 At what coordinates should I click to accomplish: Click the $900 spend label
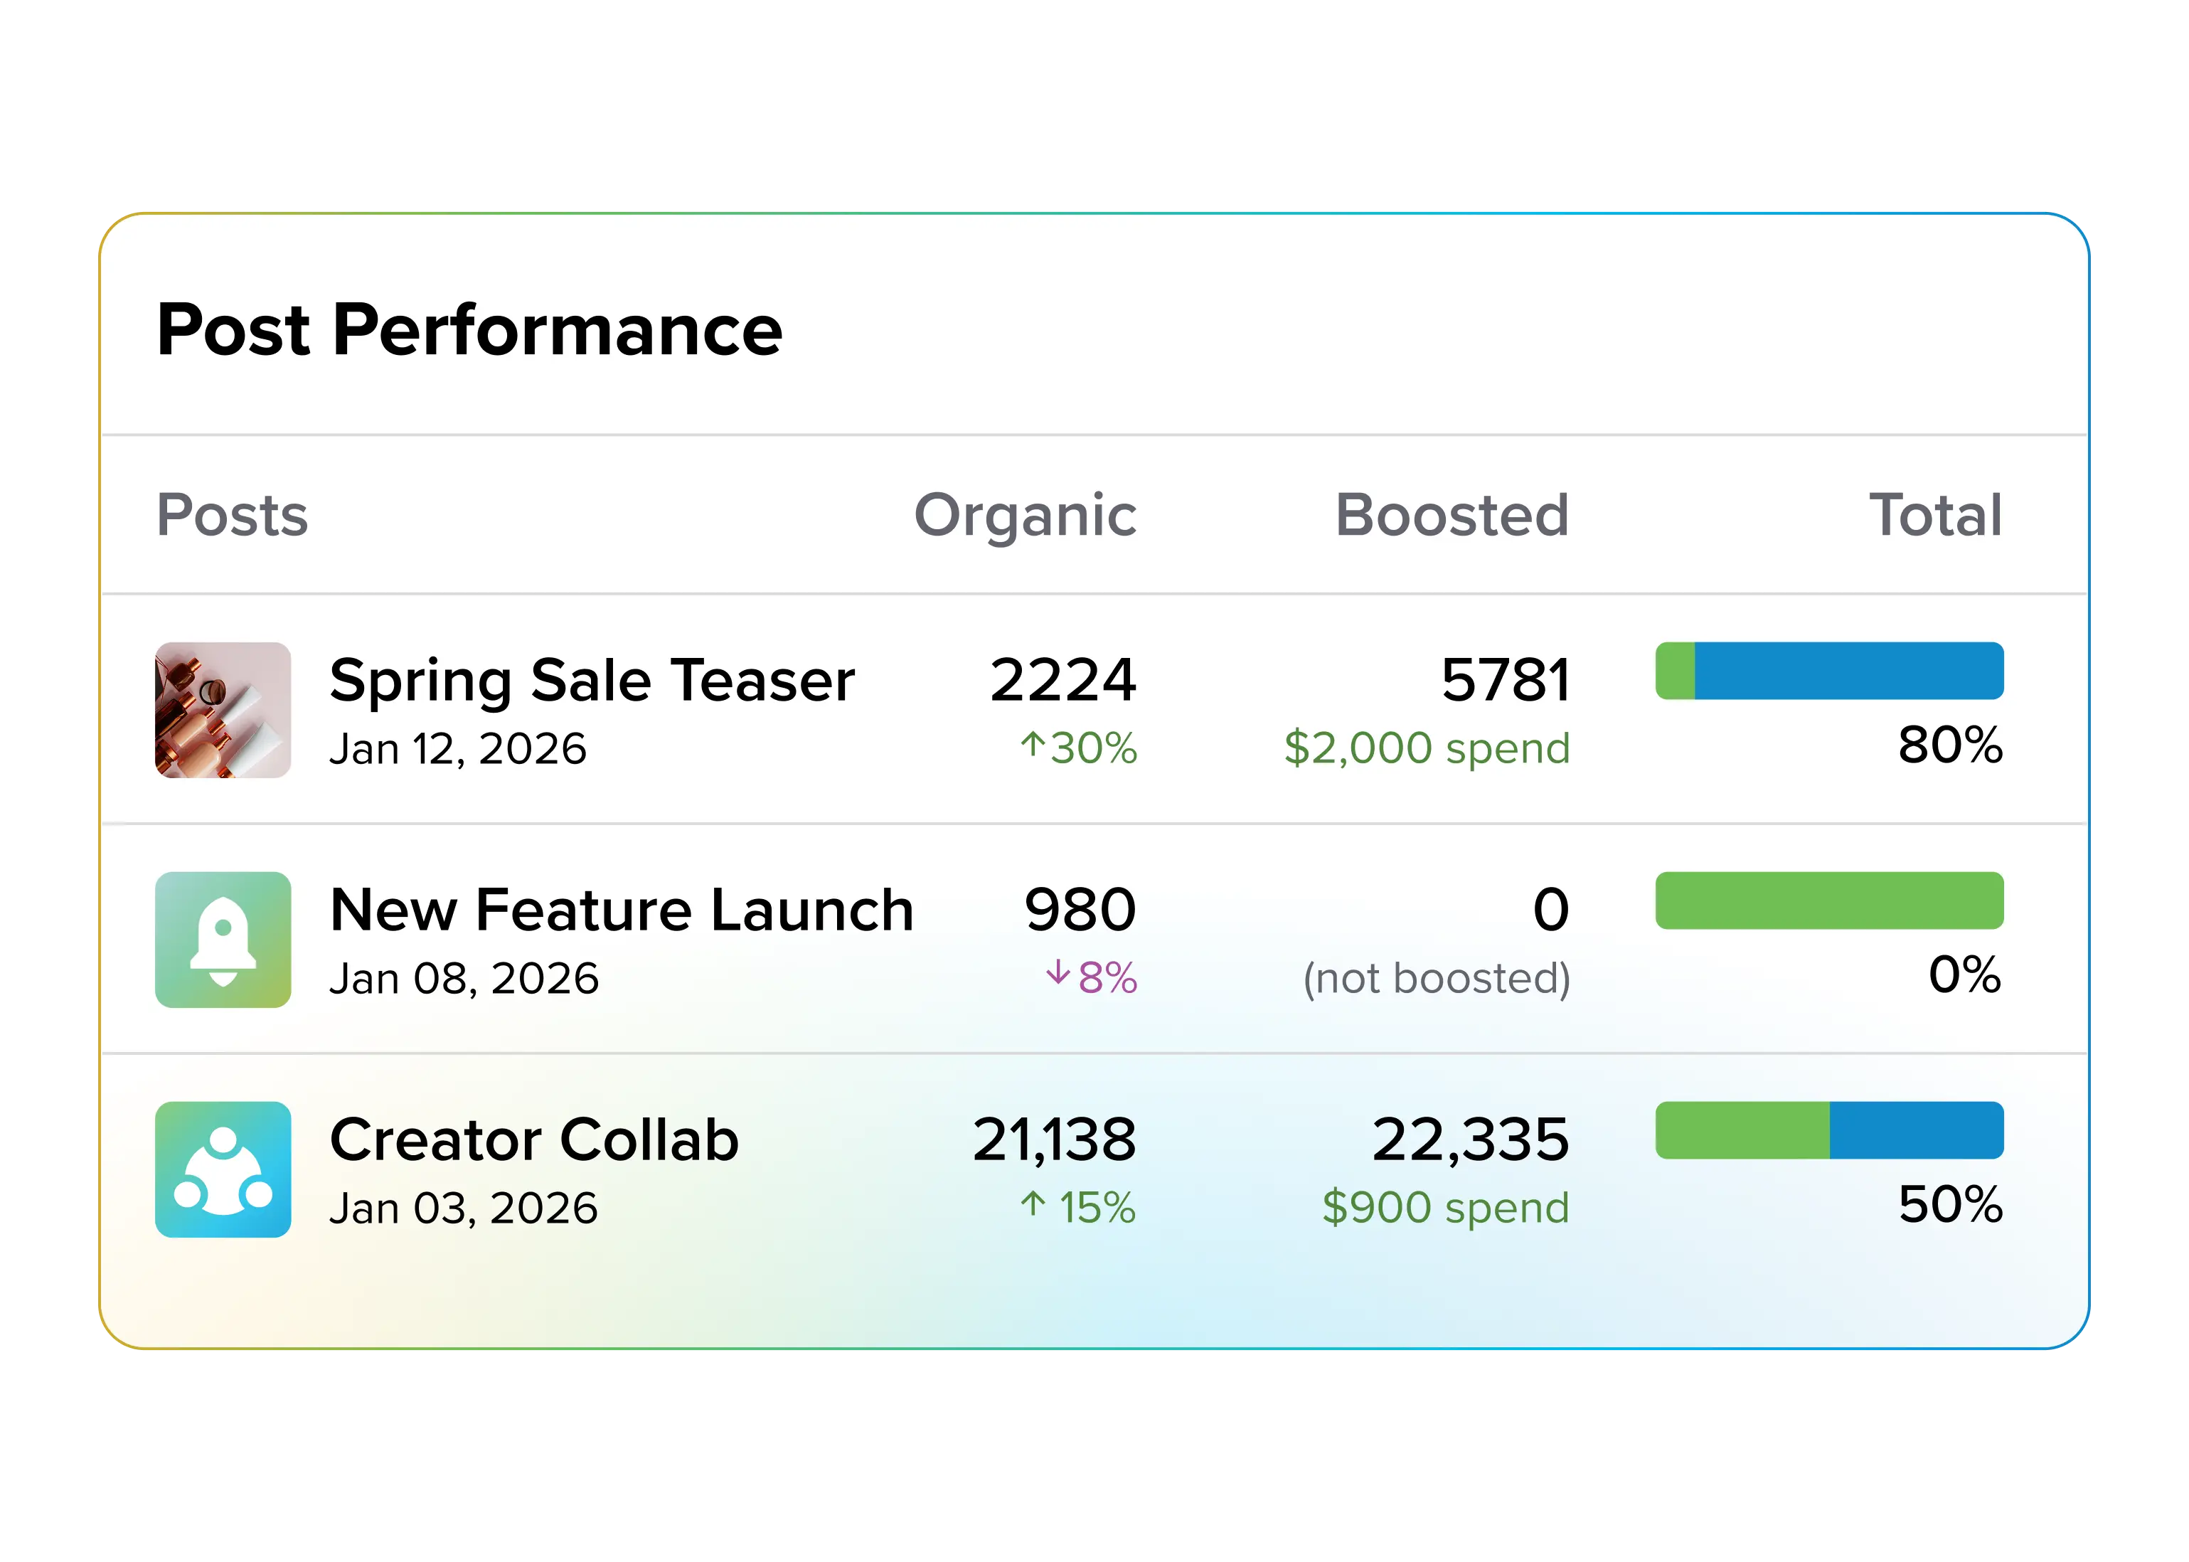coord(1446,1208)
